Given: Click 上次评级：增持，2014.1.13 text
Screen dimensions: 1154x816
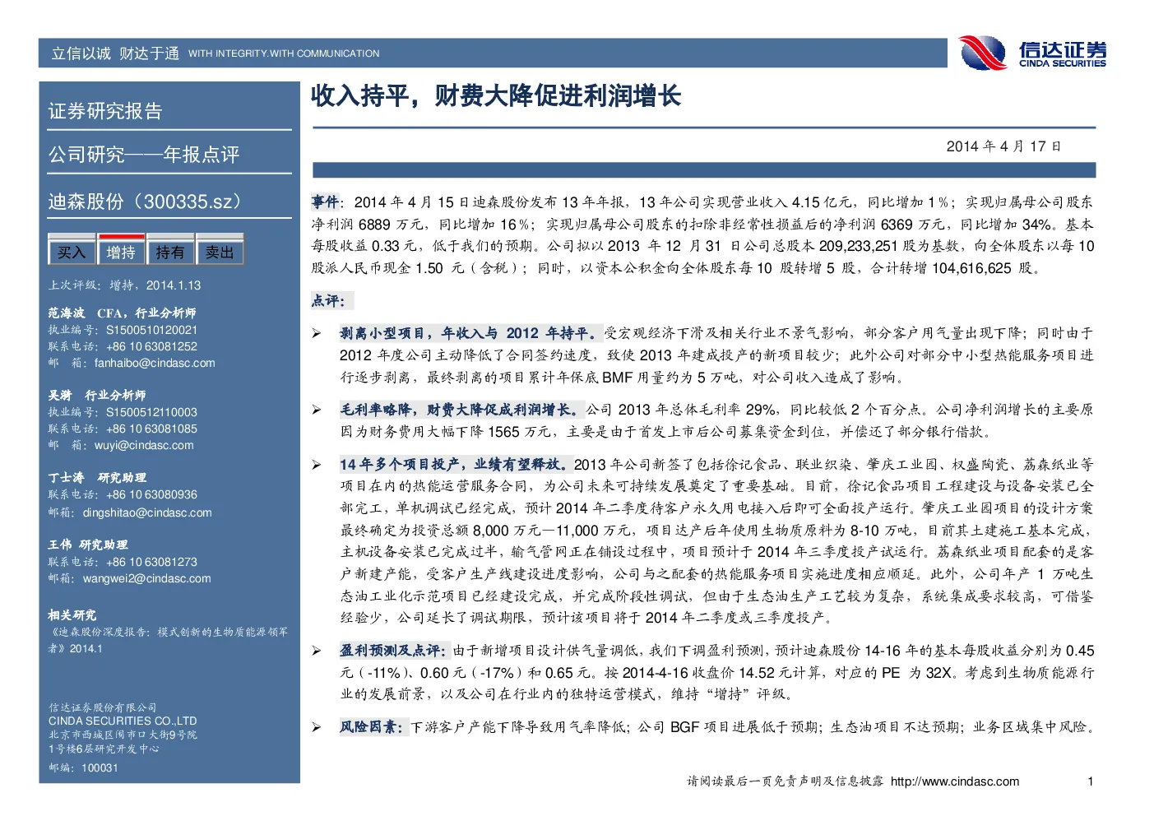Looking at the screenshot, I should tap(124, 285).
